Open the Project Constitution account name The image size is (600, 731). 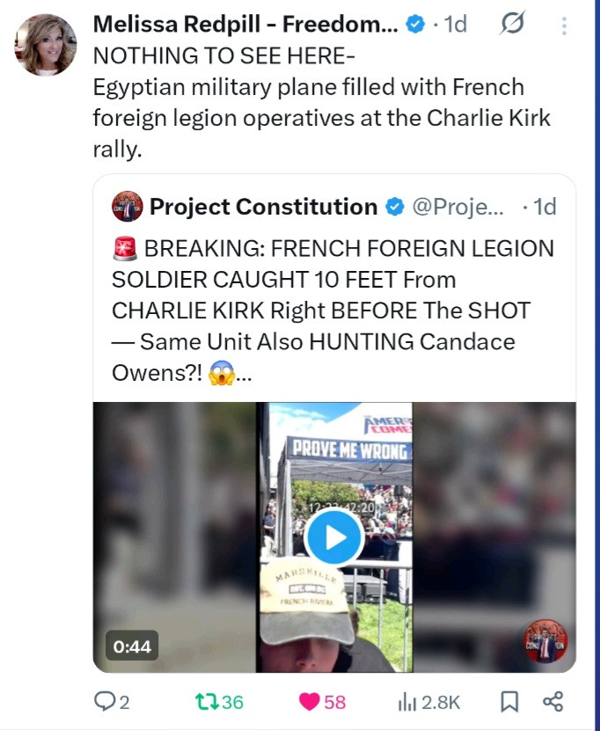[x=263, y=207]
